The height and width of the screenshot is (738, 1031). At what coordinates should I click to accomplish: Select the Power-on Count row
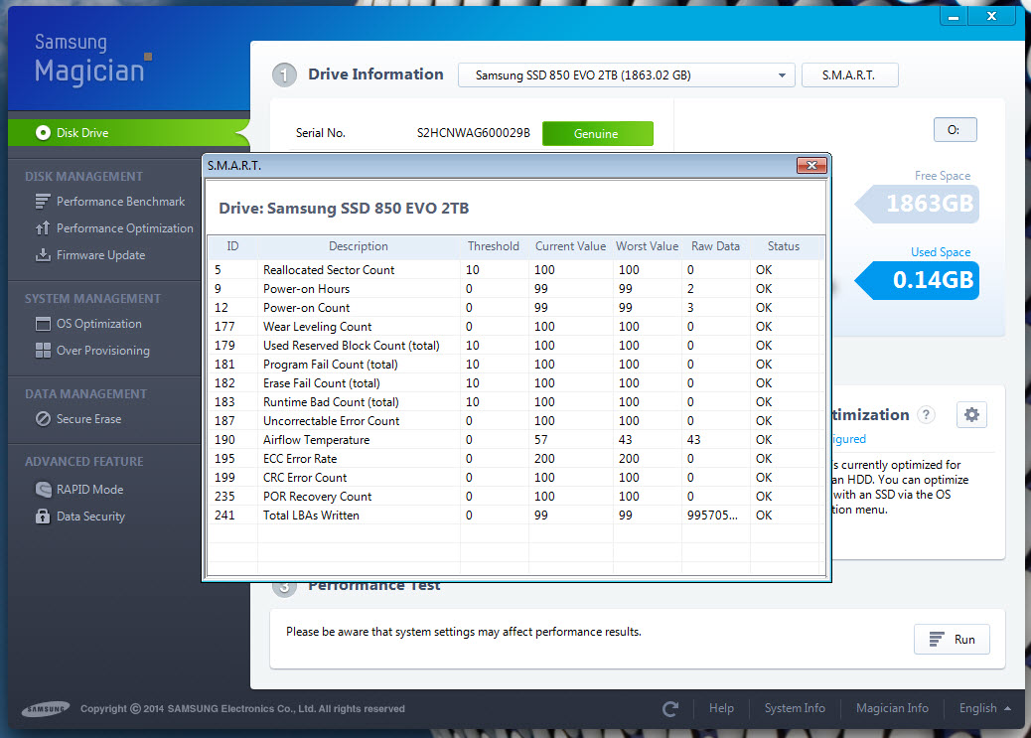pos(515,308)
